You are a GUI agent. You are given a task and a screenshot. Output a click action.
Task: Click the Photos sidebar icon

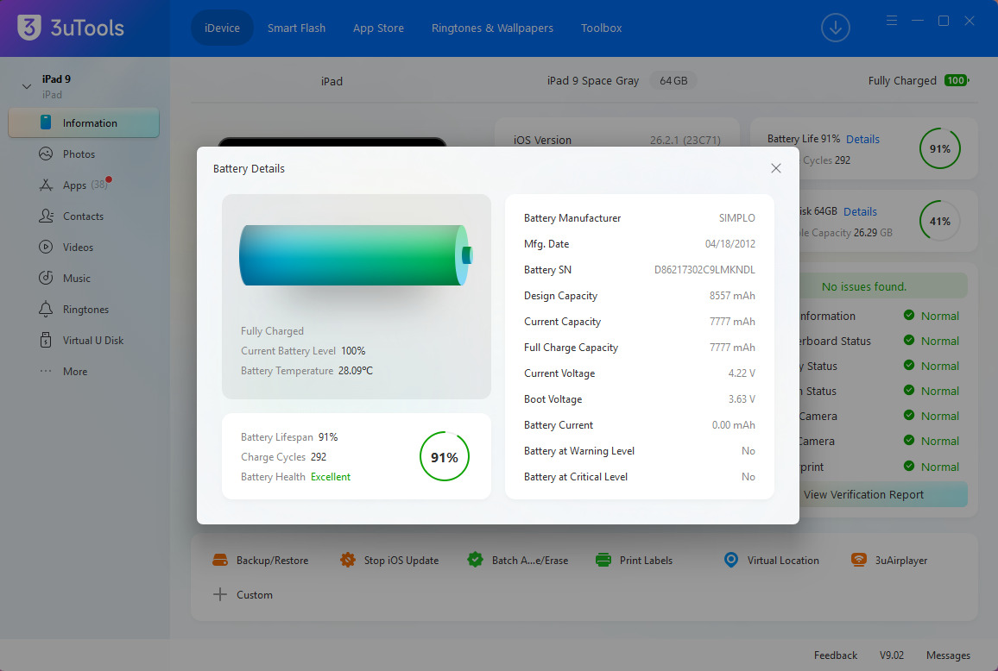pyautogui.click(x=46, y=154)
